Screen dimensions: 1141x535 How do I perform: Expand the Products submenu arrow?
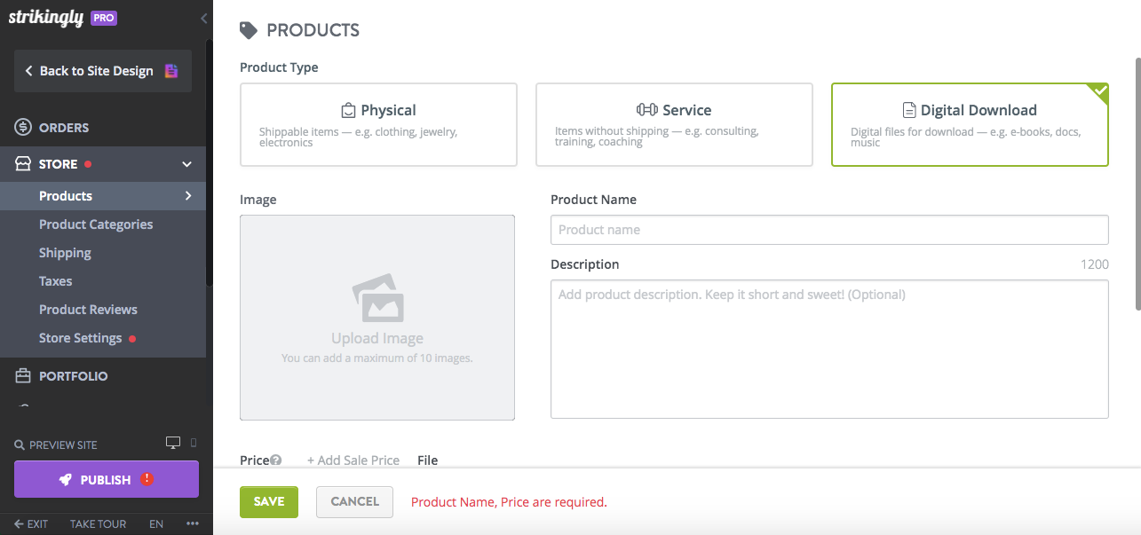coord(188,195)
